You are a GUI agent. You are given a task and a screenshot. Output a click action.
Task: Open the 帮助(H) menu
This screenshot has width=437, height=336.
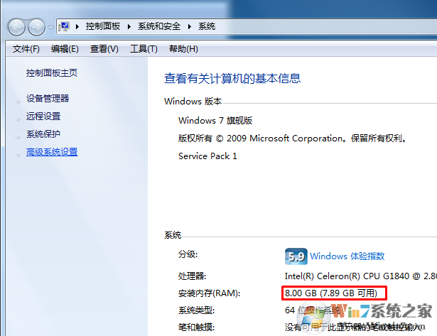pos(183,49)
